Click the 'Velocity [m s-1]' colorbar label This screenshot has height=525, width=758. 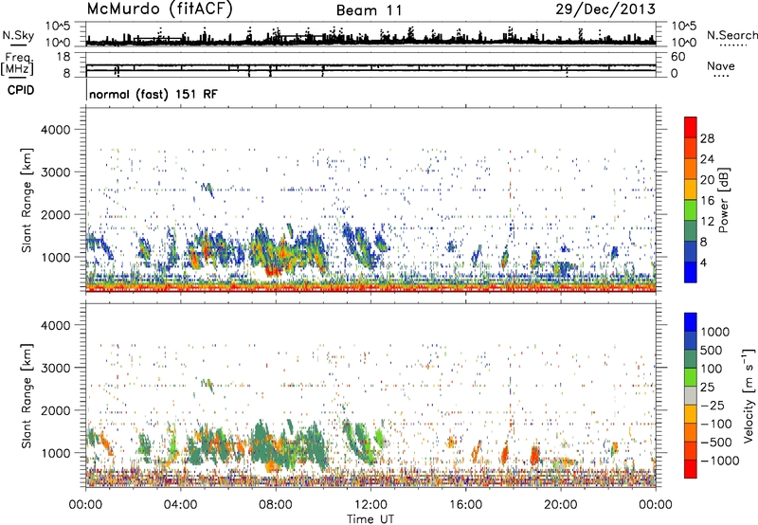pyautogui.click(x=749, y=395)
